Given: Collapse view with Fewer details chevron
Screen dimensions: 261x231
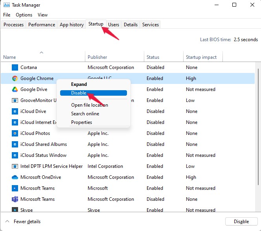Looking at the screenshot, I should tap(7, 222).
